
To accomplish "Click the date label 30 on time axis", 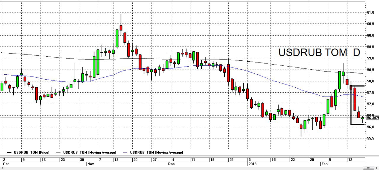I will click(x=82, y=160).
